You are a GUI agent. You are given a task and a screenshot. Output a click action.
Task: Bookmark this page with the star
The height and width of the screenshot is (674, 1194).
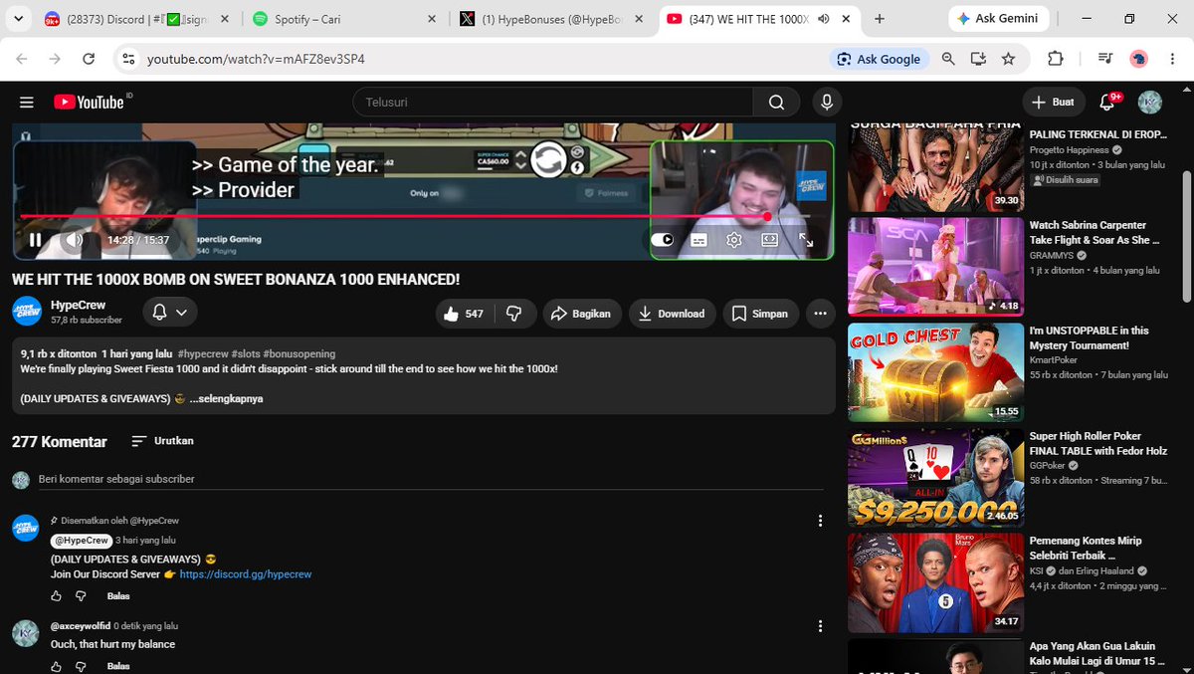coord(1008,59)
